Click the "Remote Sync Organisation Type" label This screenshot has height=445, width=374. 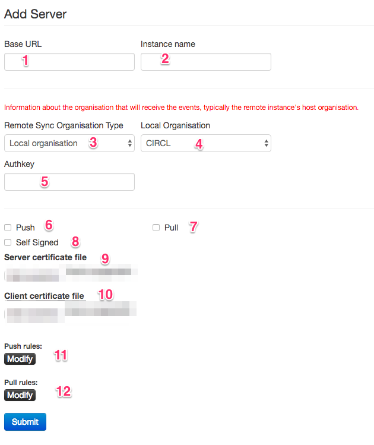click(x=64, y=125)
